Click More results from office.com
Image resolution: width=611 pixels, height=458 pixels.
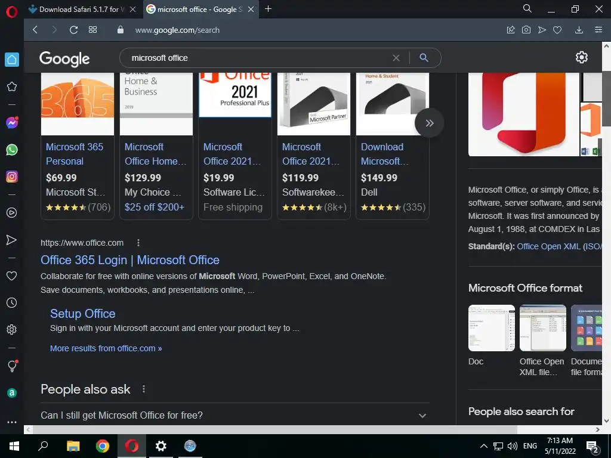point(106,348)
